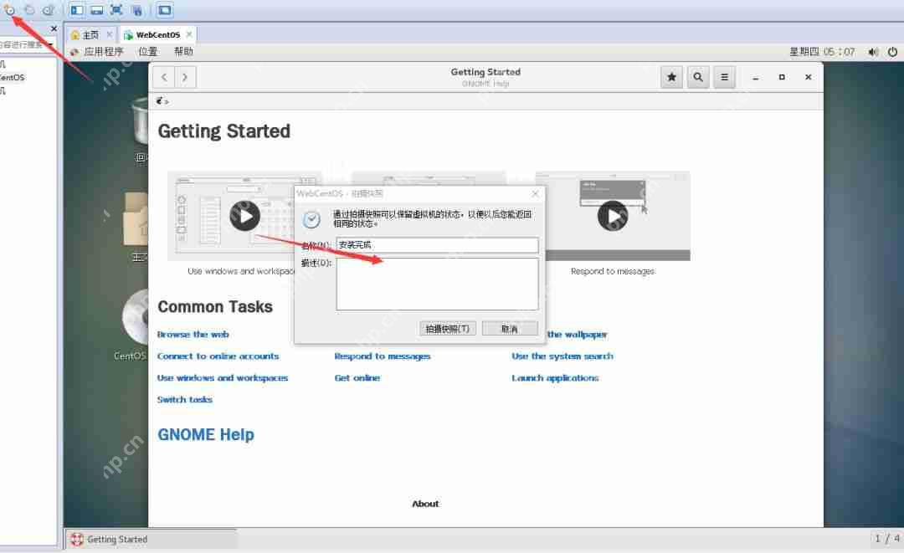
Task: Open the wallpaper link
Action: coord(577,334)
